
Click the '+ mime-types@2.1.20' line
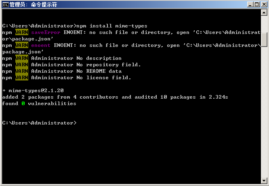[x=33, y=91]
